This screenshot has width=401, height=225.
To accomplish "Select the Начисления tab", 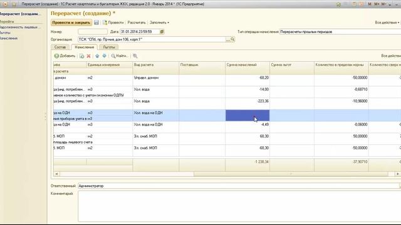I will pyautogui.click(x=85, y=47).
